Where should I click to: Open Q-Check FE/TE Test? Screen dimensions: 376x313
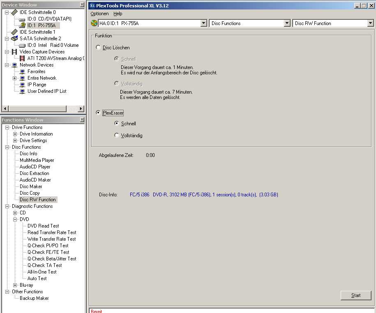click(x=48, y=252)
